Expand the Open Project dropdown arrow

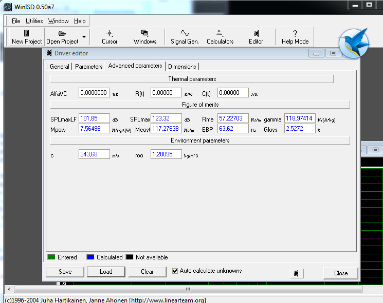point(84,37)
